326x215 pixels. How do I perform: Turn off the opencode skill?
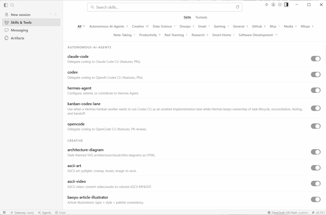(315, 126)
